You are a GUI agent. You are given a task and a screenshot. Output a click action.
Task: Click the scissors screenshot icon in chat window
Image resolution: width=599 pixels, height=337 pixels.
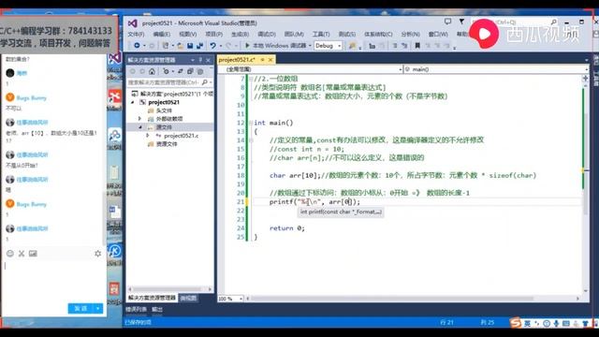[22, 254]
